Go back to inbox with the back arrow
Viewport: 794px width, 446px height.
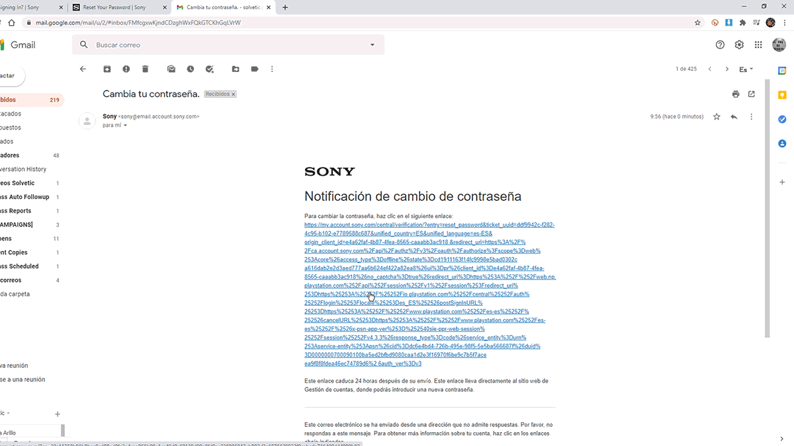83,69
